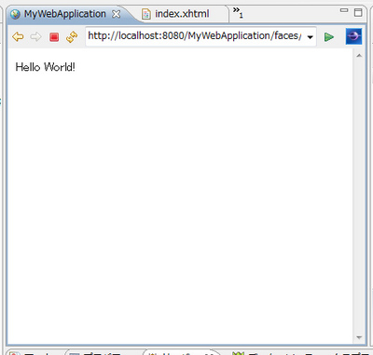Go back in the internal browser

click(18, 36)
